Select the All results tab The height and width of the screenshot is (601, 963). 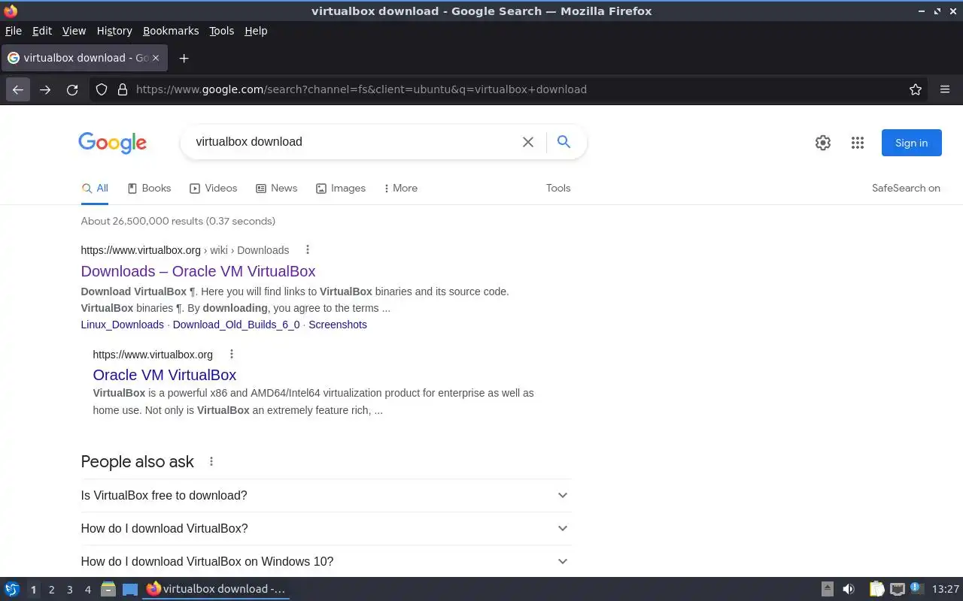coord(96,189)
